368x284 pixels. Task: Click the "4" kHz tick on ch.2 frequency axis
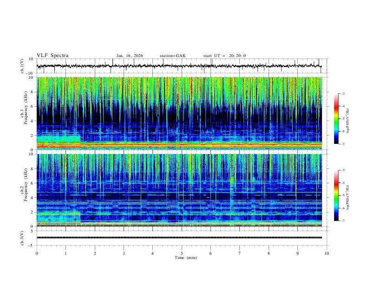pyautogui.click(x=32, y=198)
